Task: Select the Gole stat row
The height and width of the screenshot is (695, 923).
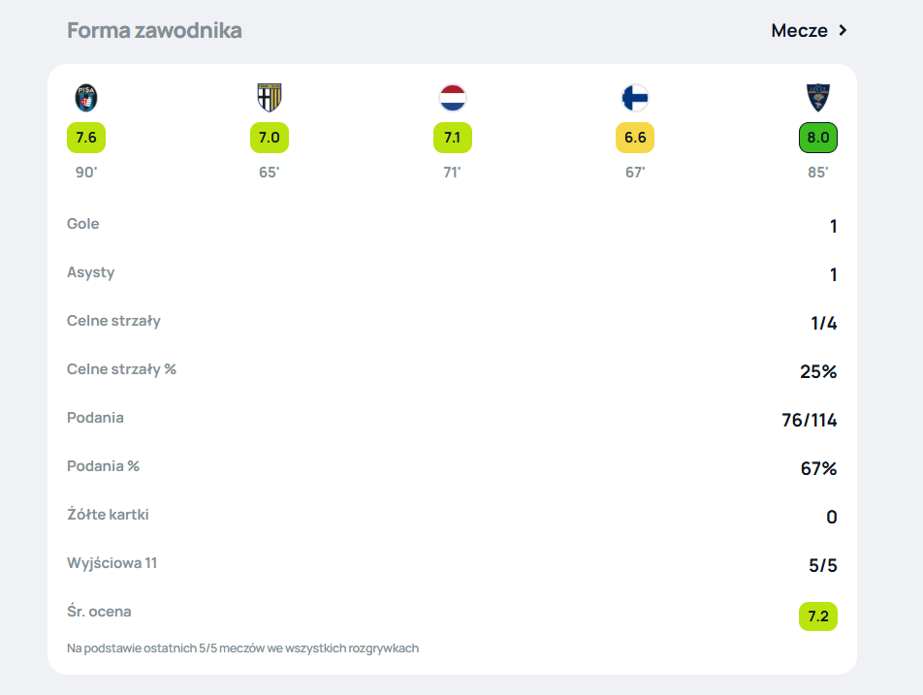Action: point(452,224)
